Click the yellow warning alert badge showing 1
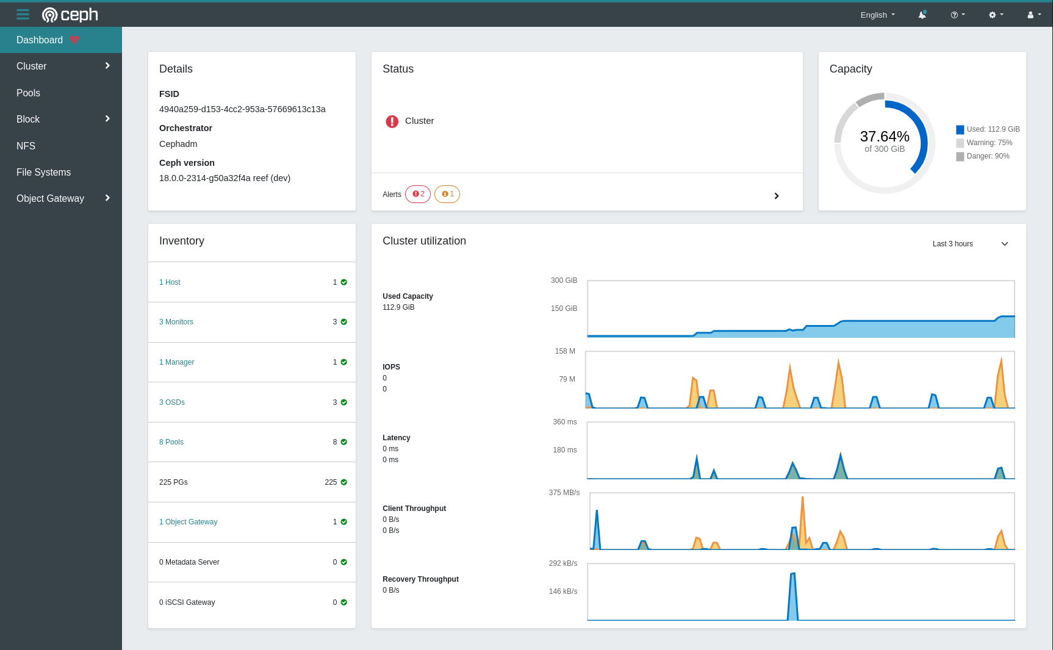The height and width of the screenshot is (650, 1053). [x=447, y=194]
